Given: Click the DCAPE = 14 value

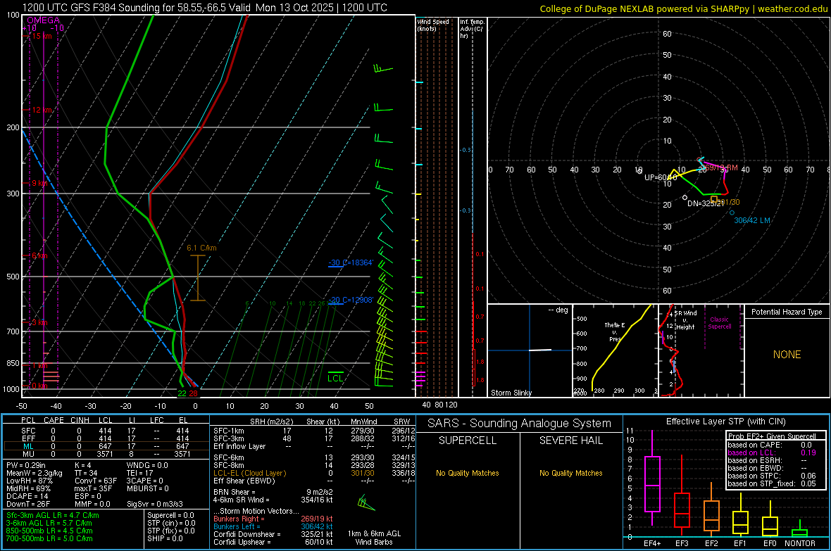Looking at the screenshot, I should 27,496.
